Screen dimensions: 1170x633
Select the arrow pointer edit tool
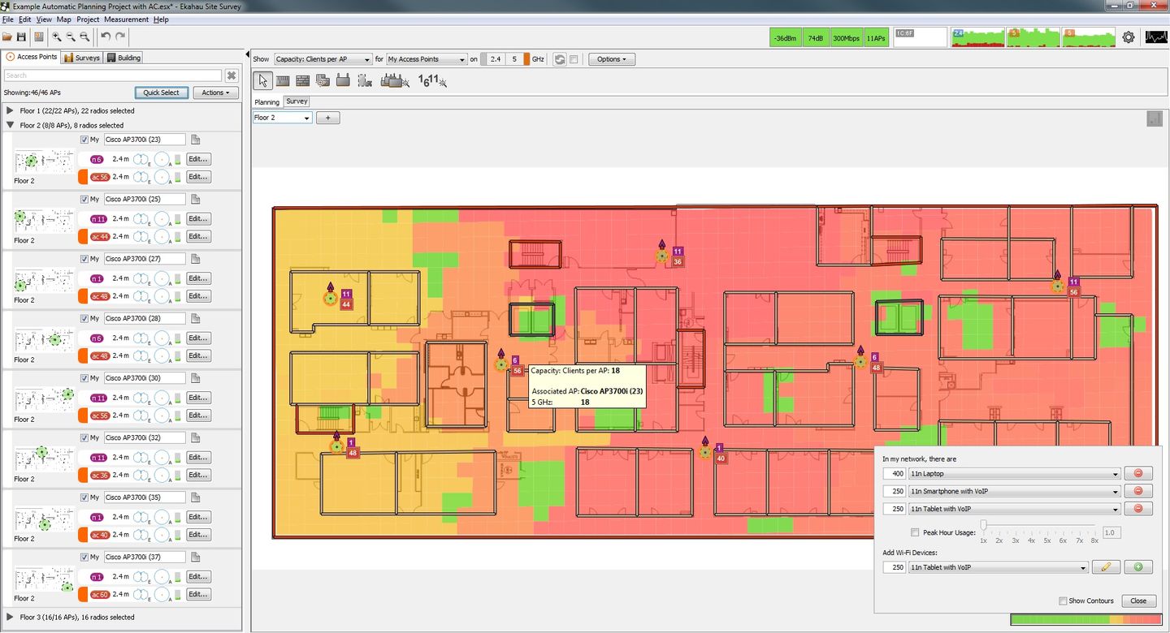tap(262, 80)
